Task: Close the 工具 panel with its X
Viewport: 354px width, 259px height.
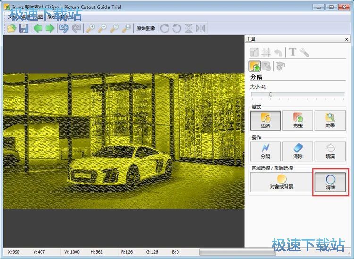Action: [347, 39]
